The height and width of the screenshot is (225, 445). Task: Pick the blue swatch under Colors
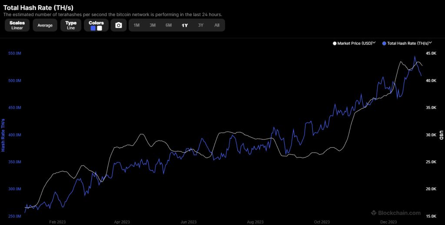pyautogui.click(x=93, y=28)
